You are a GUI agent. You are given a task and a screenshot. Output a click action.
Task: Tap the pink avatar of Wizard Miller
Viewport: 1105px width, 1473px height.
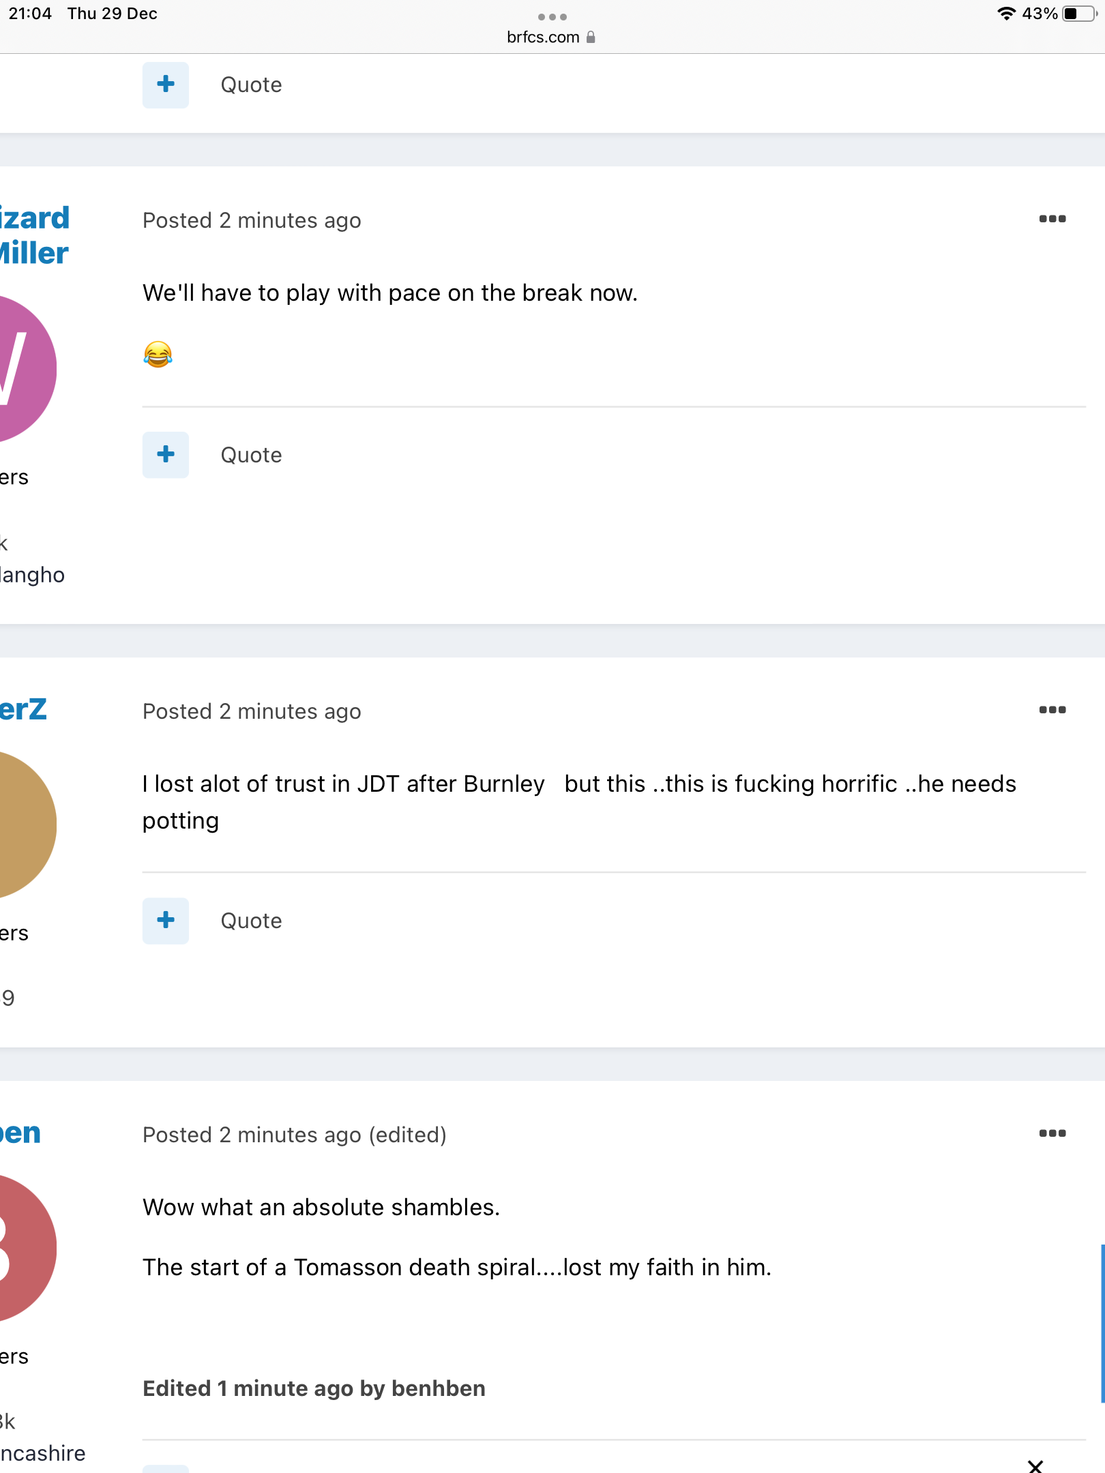pos(27,369)
